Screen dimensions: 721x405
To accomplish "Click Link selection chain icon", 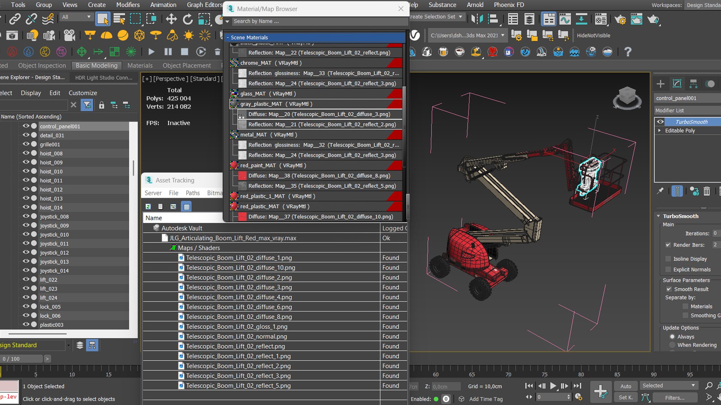I will tap(15, 19).
